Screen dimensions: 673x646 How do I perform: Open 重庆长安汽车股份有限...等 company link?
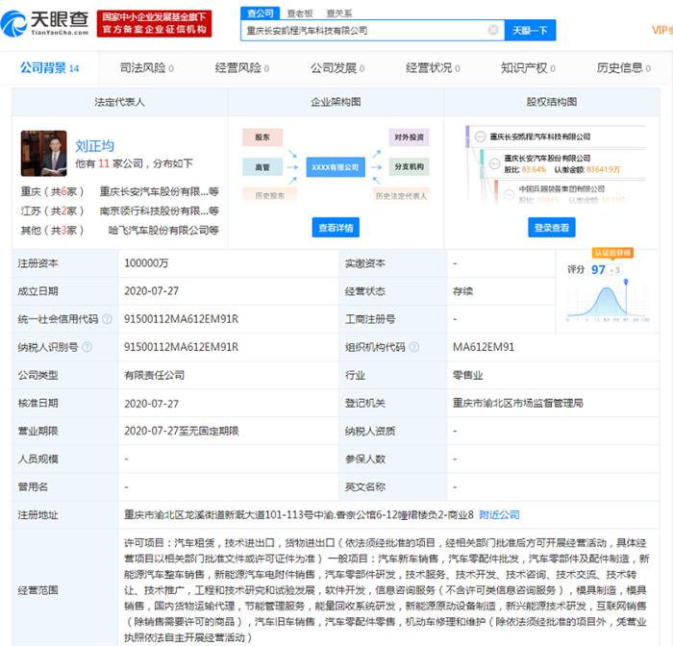160,191
